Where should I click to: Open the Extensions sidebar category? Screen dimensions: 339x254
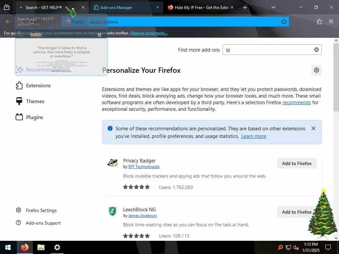33,86
